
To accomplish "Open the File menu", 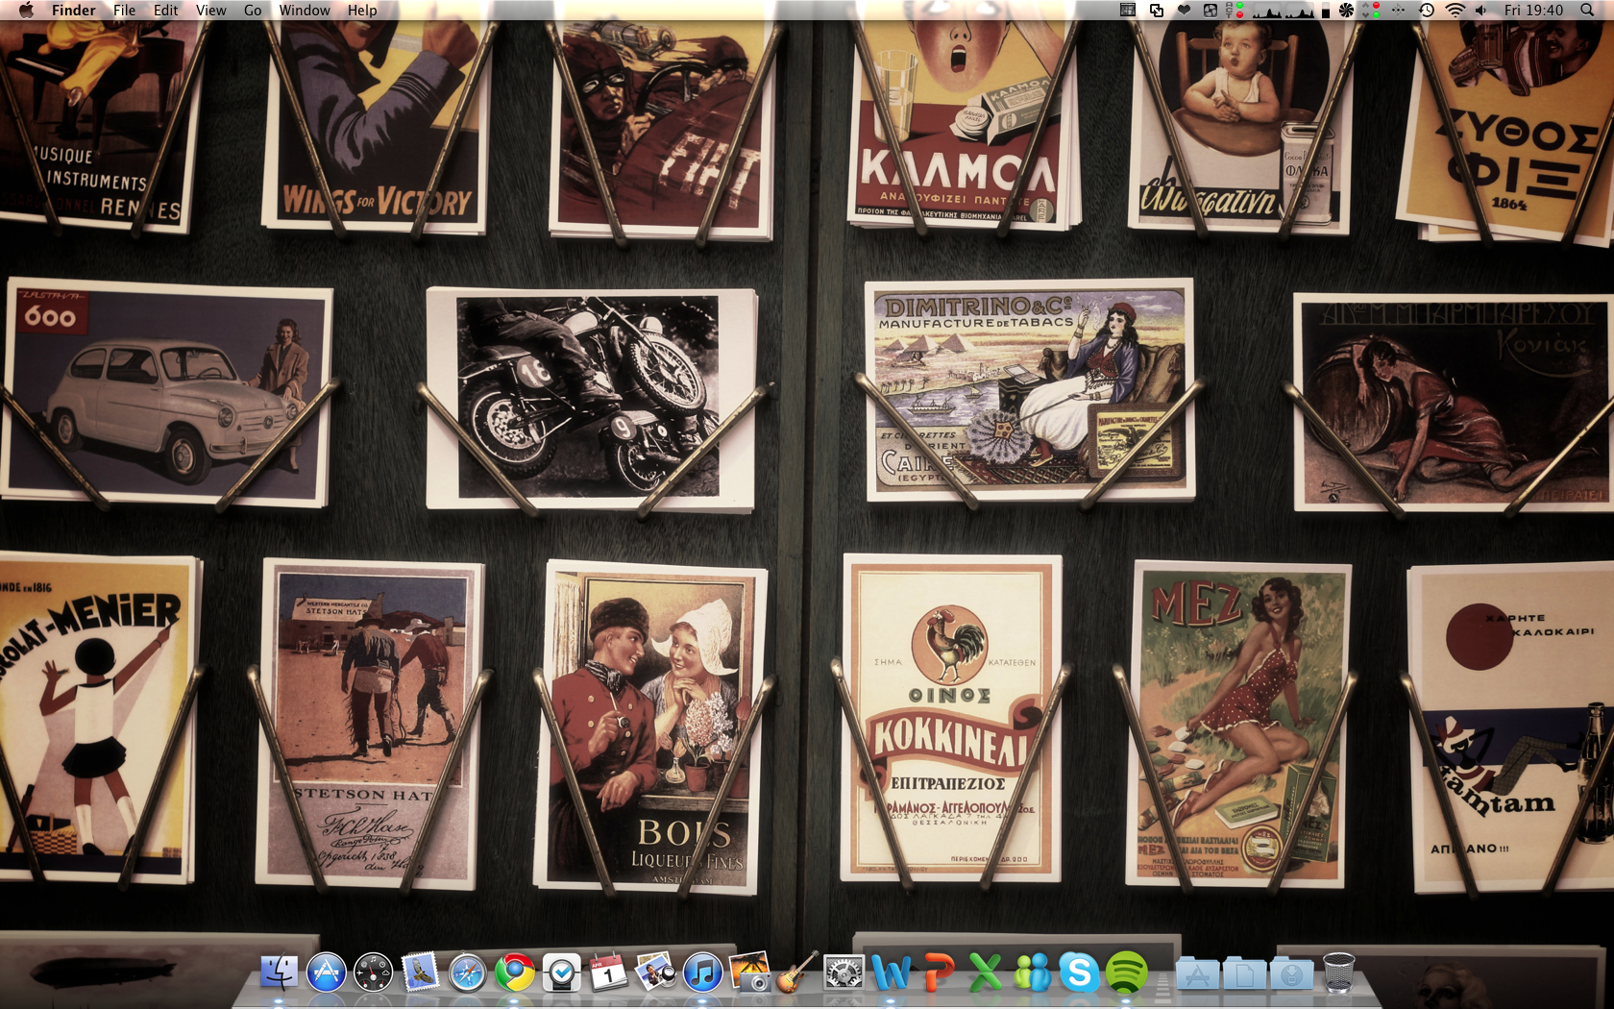I will (124, 10).
